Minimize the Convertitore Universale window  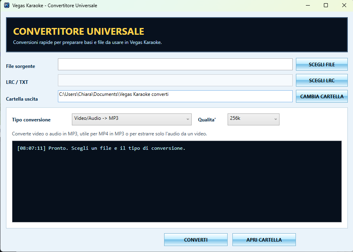[x=308, y=5]
